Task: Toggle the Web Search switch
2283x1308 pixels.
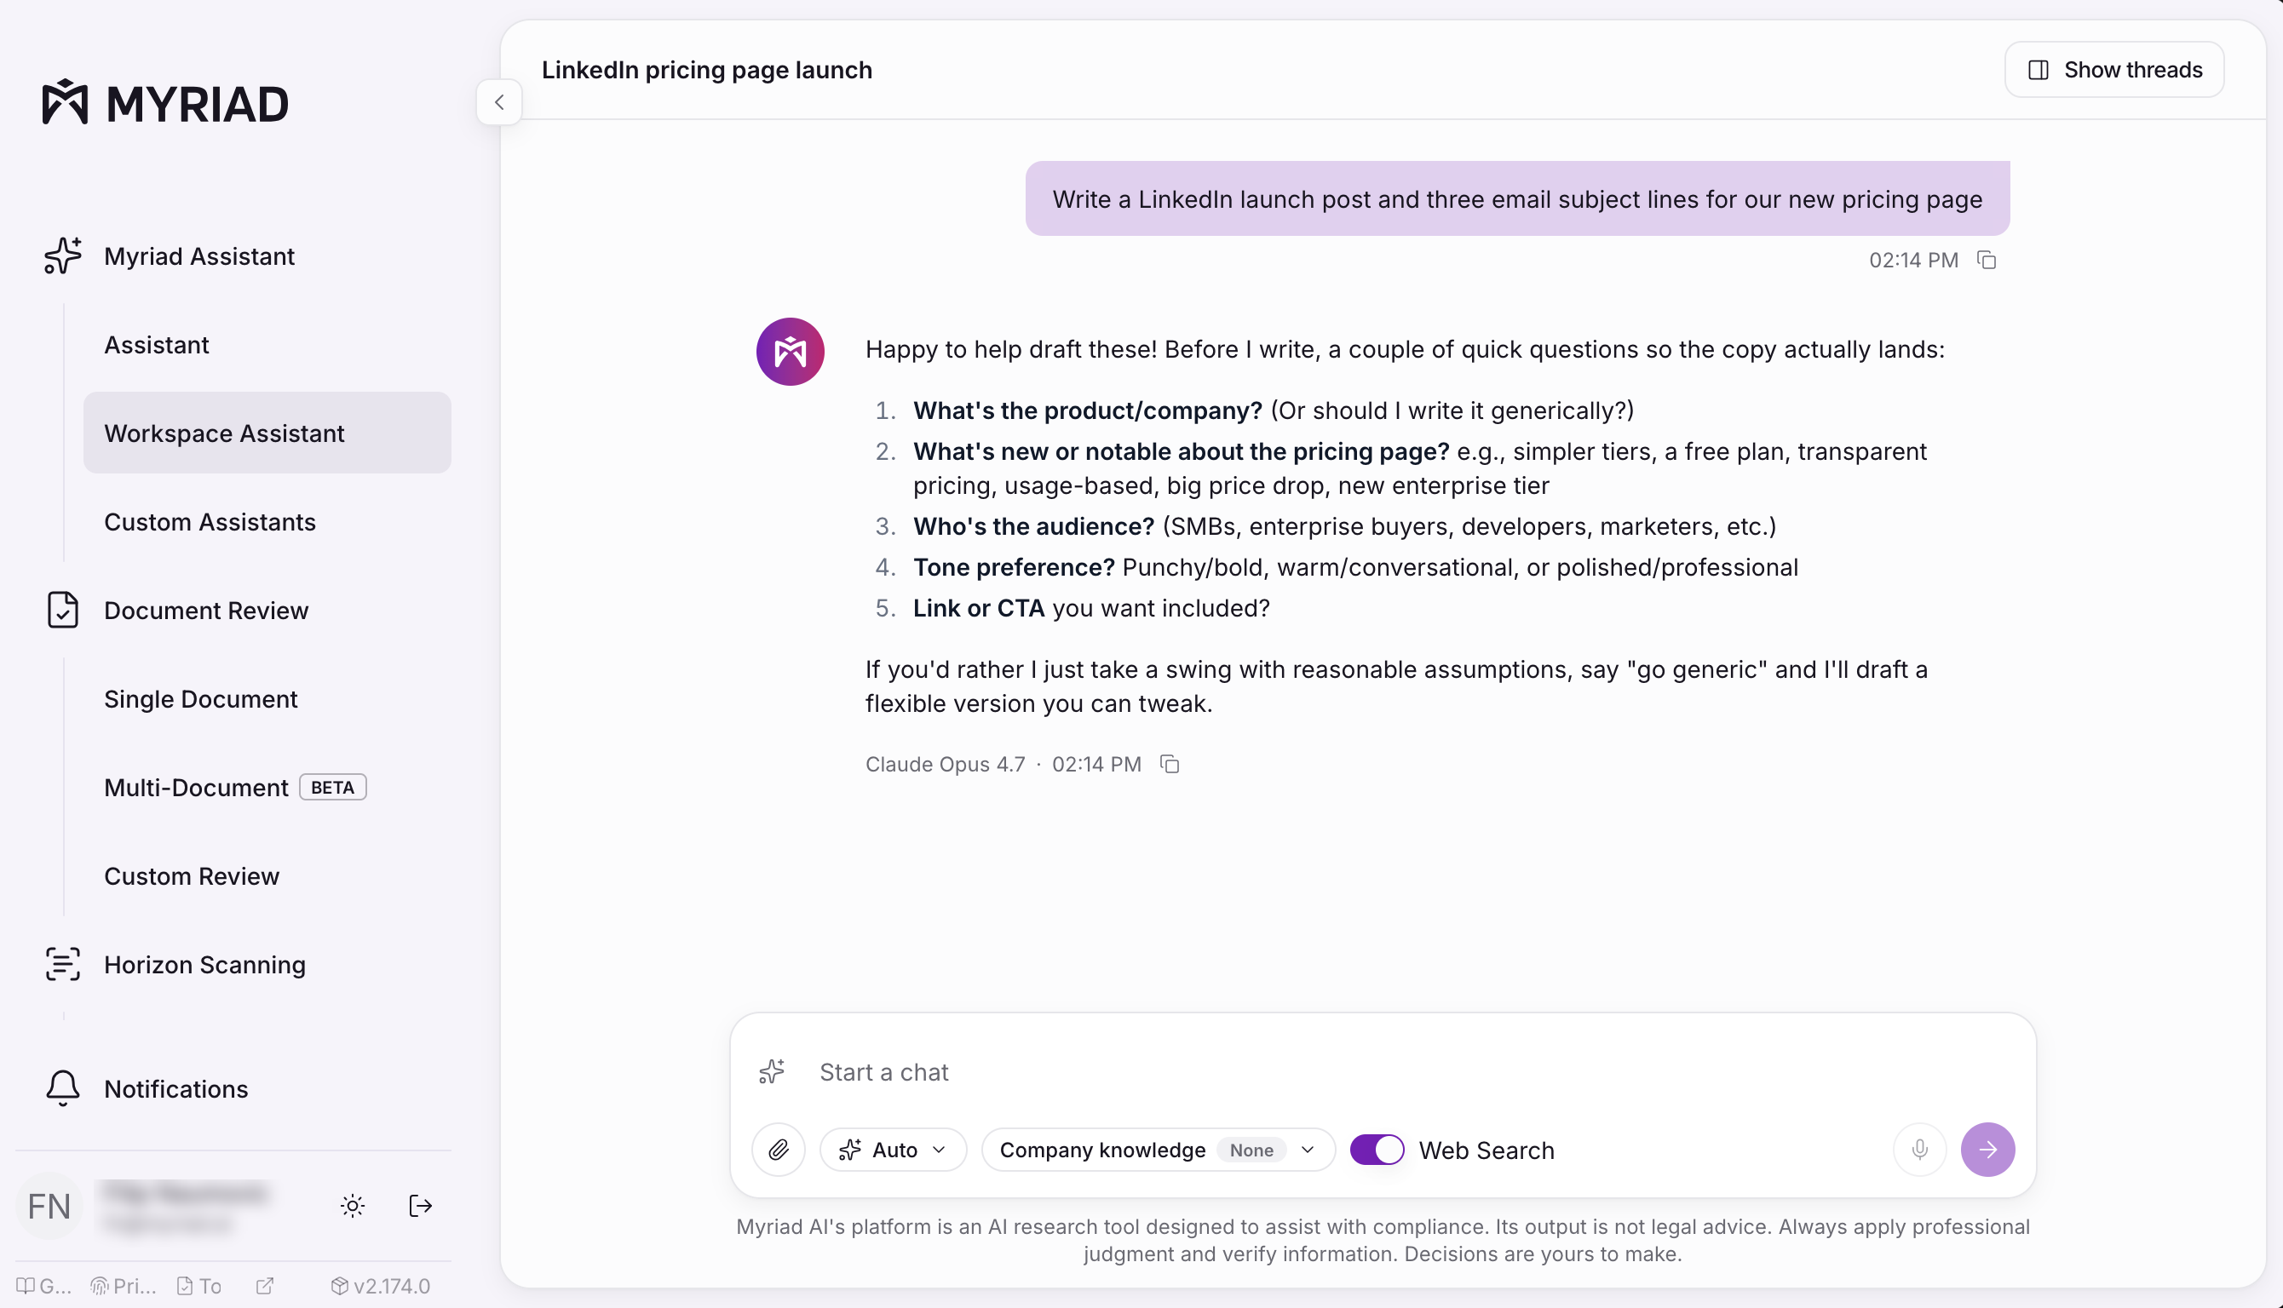Action: (1377, 1150)
